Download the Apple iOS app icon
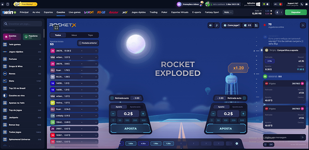Image resolution: width=309 pixels, height=150 pixels. (x=268, y=4)
